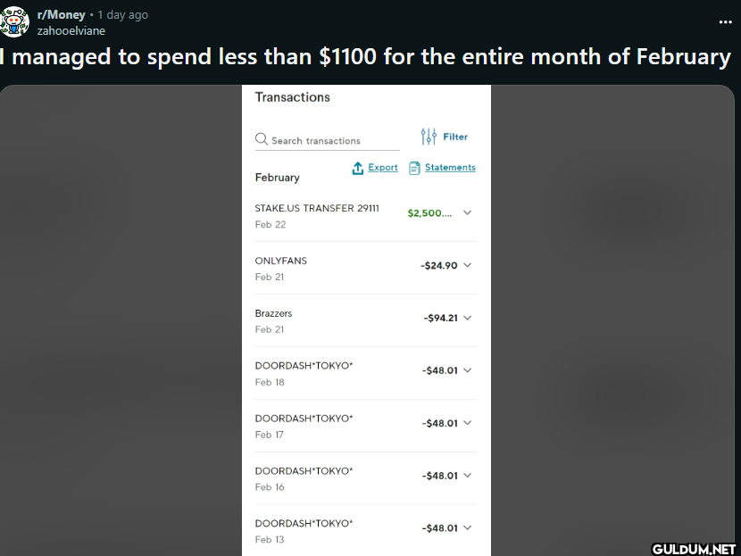Expand the ONLYFANS transaction chevron
Image resolution: width=741 pixels, height=556 pixels.
[x=468, y=265]
